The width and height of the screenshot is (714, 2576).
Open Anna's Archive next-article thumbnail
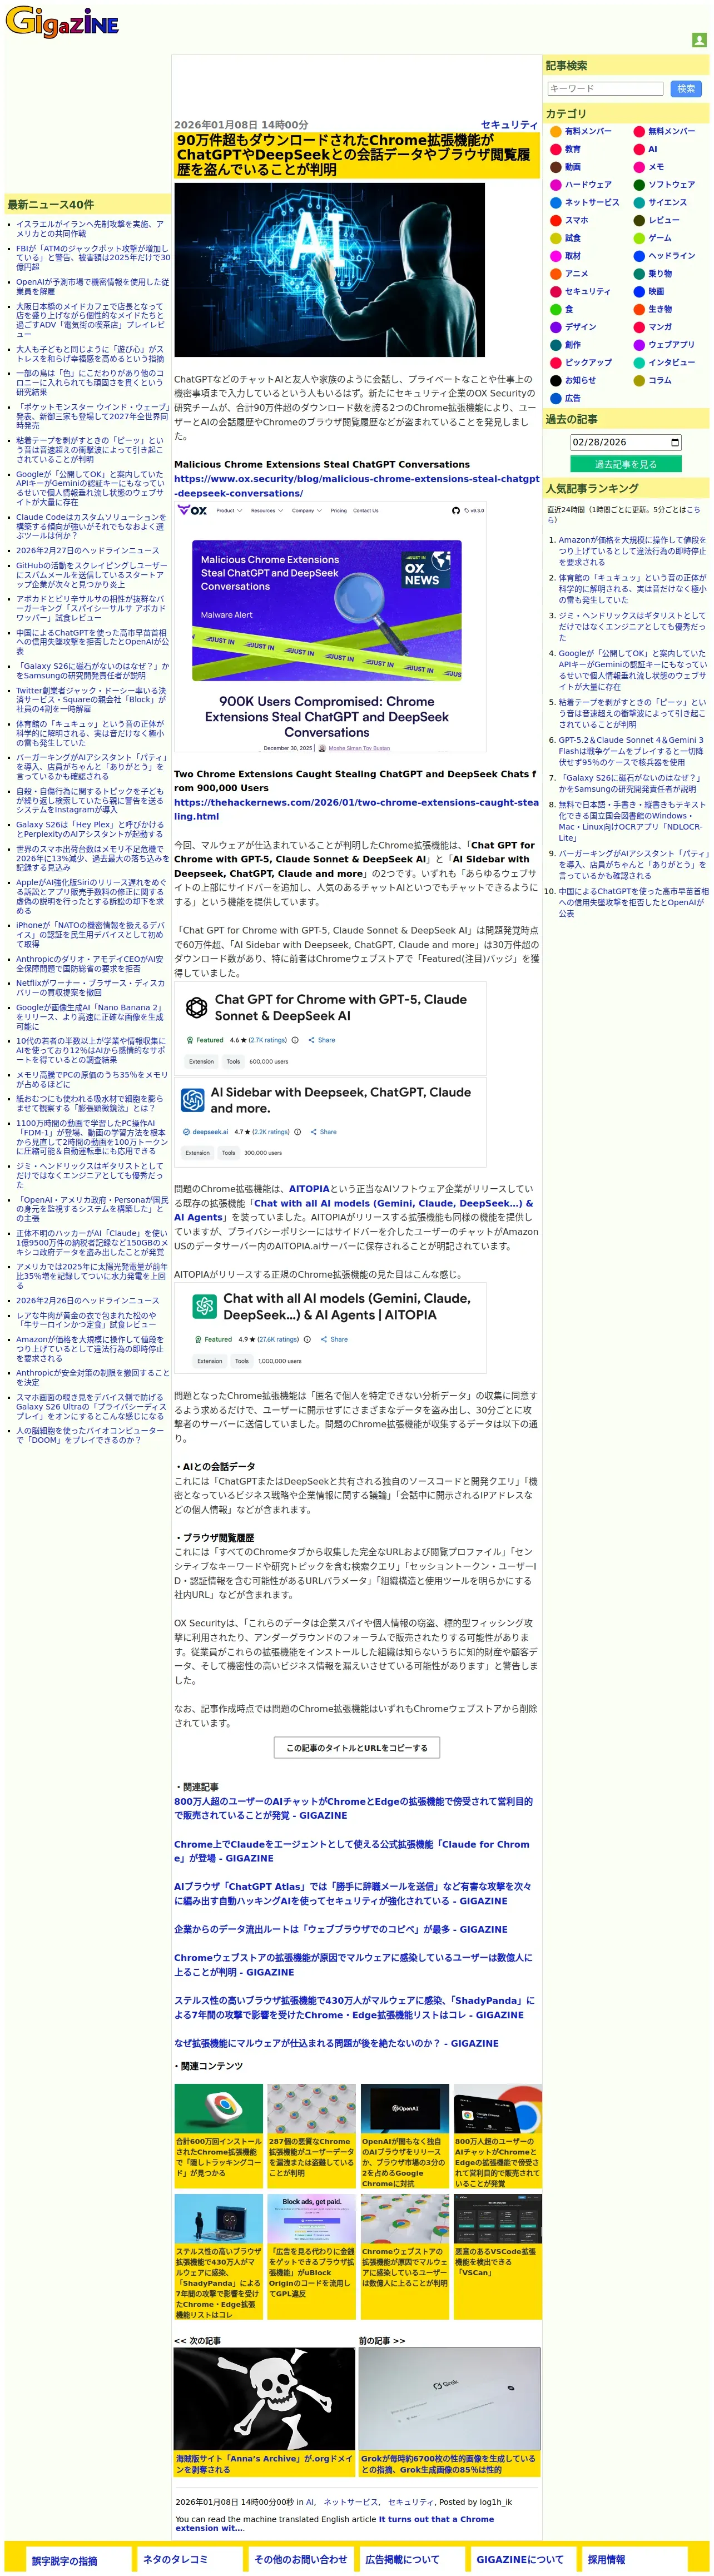[264, 2398]
